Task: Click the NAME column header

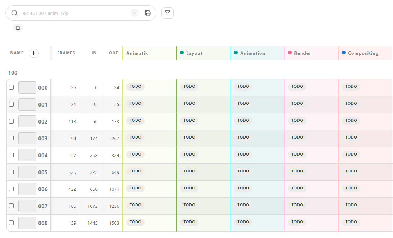Action: pos(17,53)
